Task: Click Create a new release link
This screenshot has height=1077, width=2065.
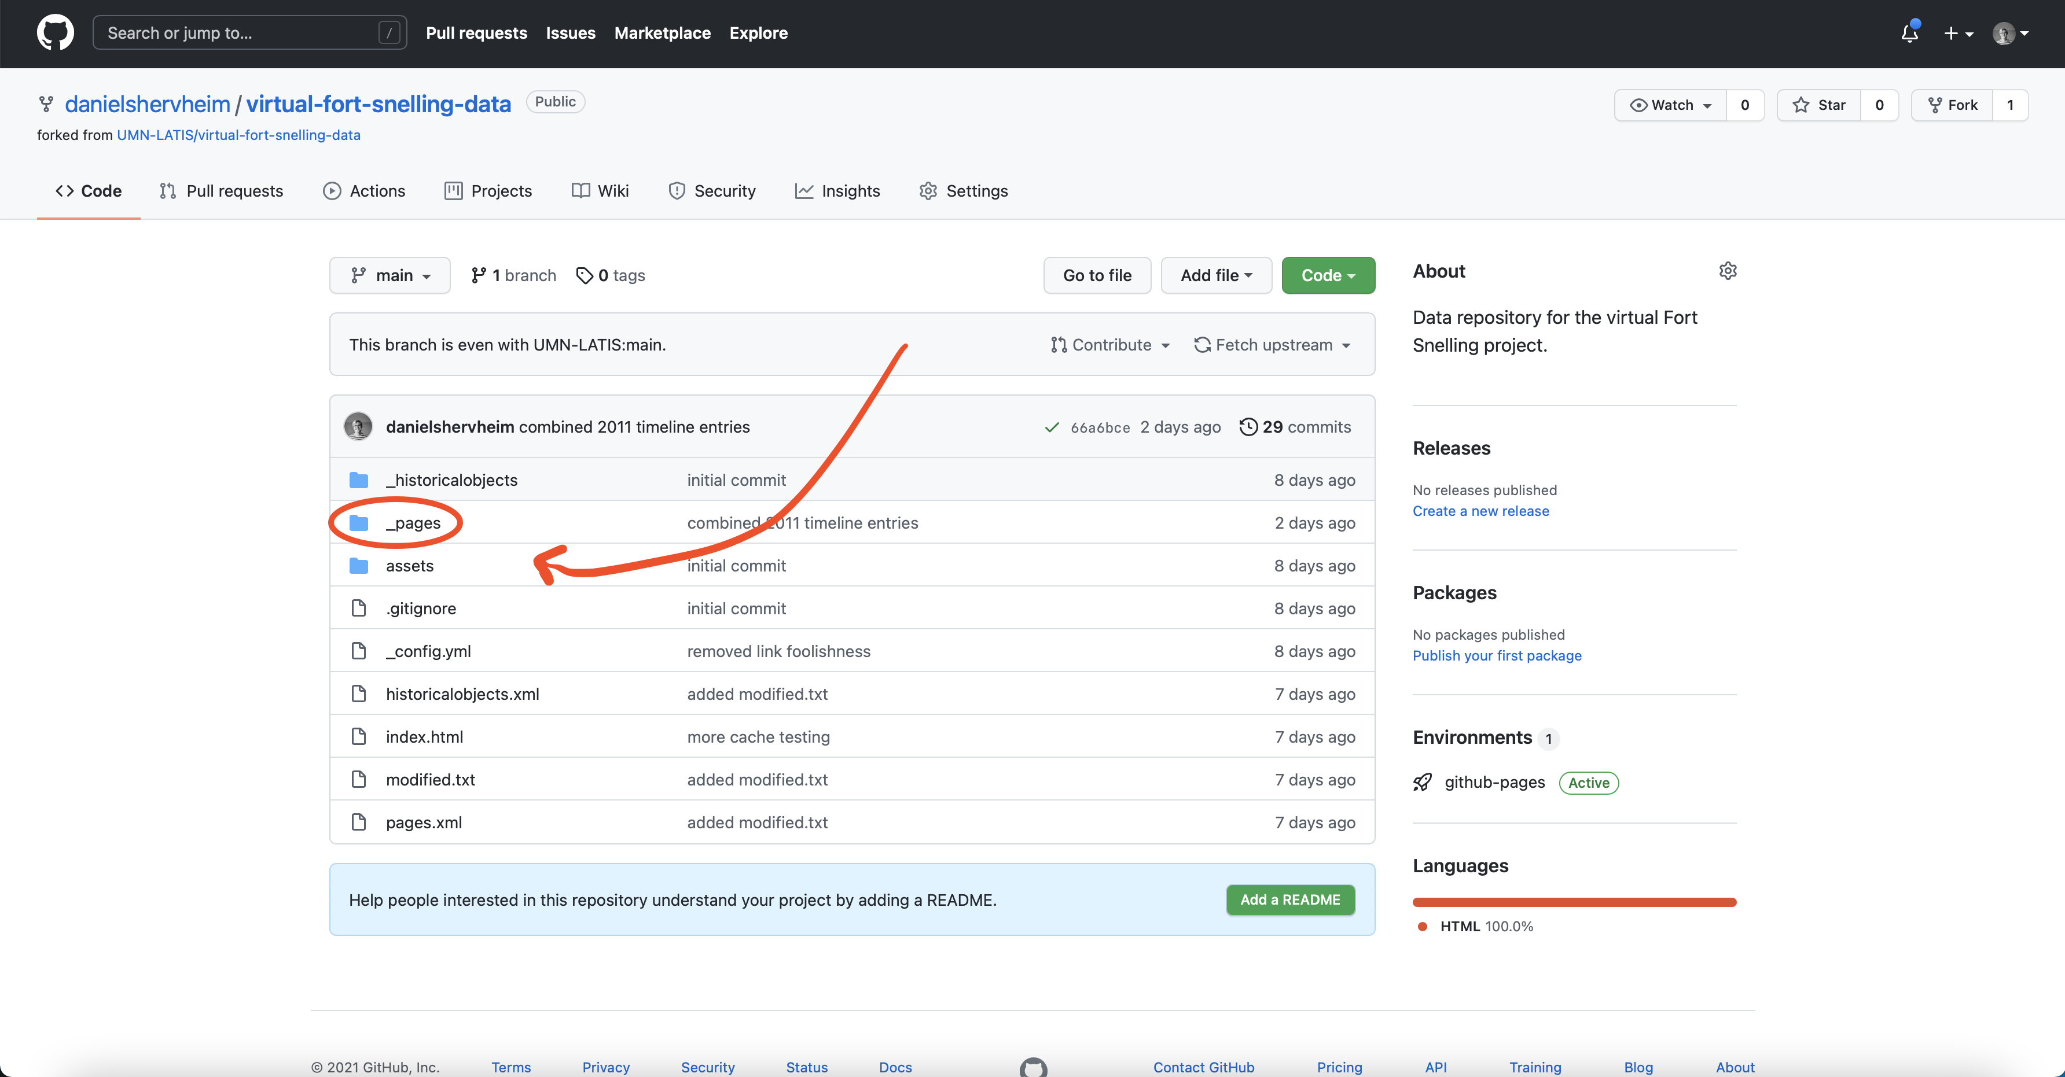Action: [x=1480, y=511]
